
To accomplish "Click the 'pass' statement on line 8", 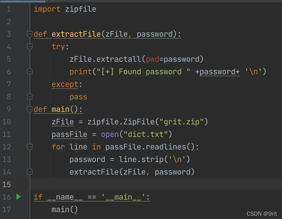I will (x=78, y=97).
